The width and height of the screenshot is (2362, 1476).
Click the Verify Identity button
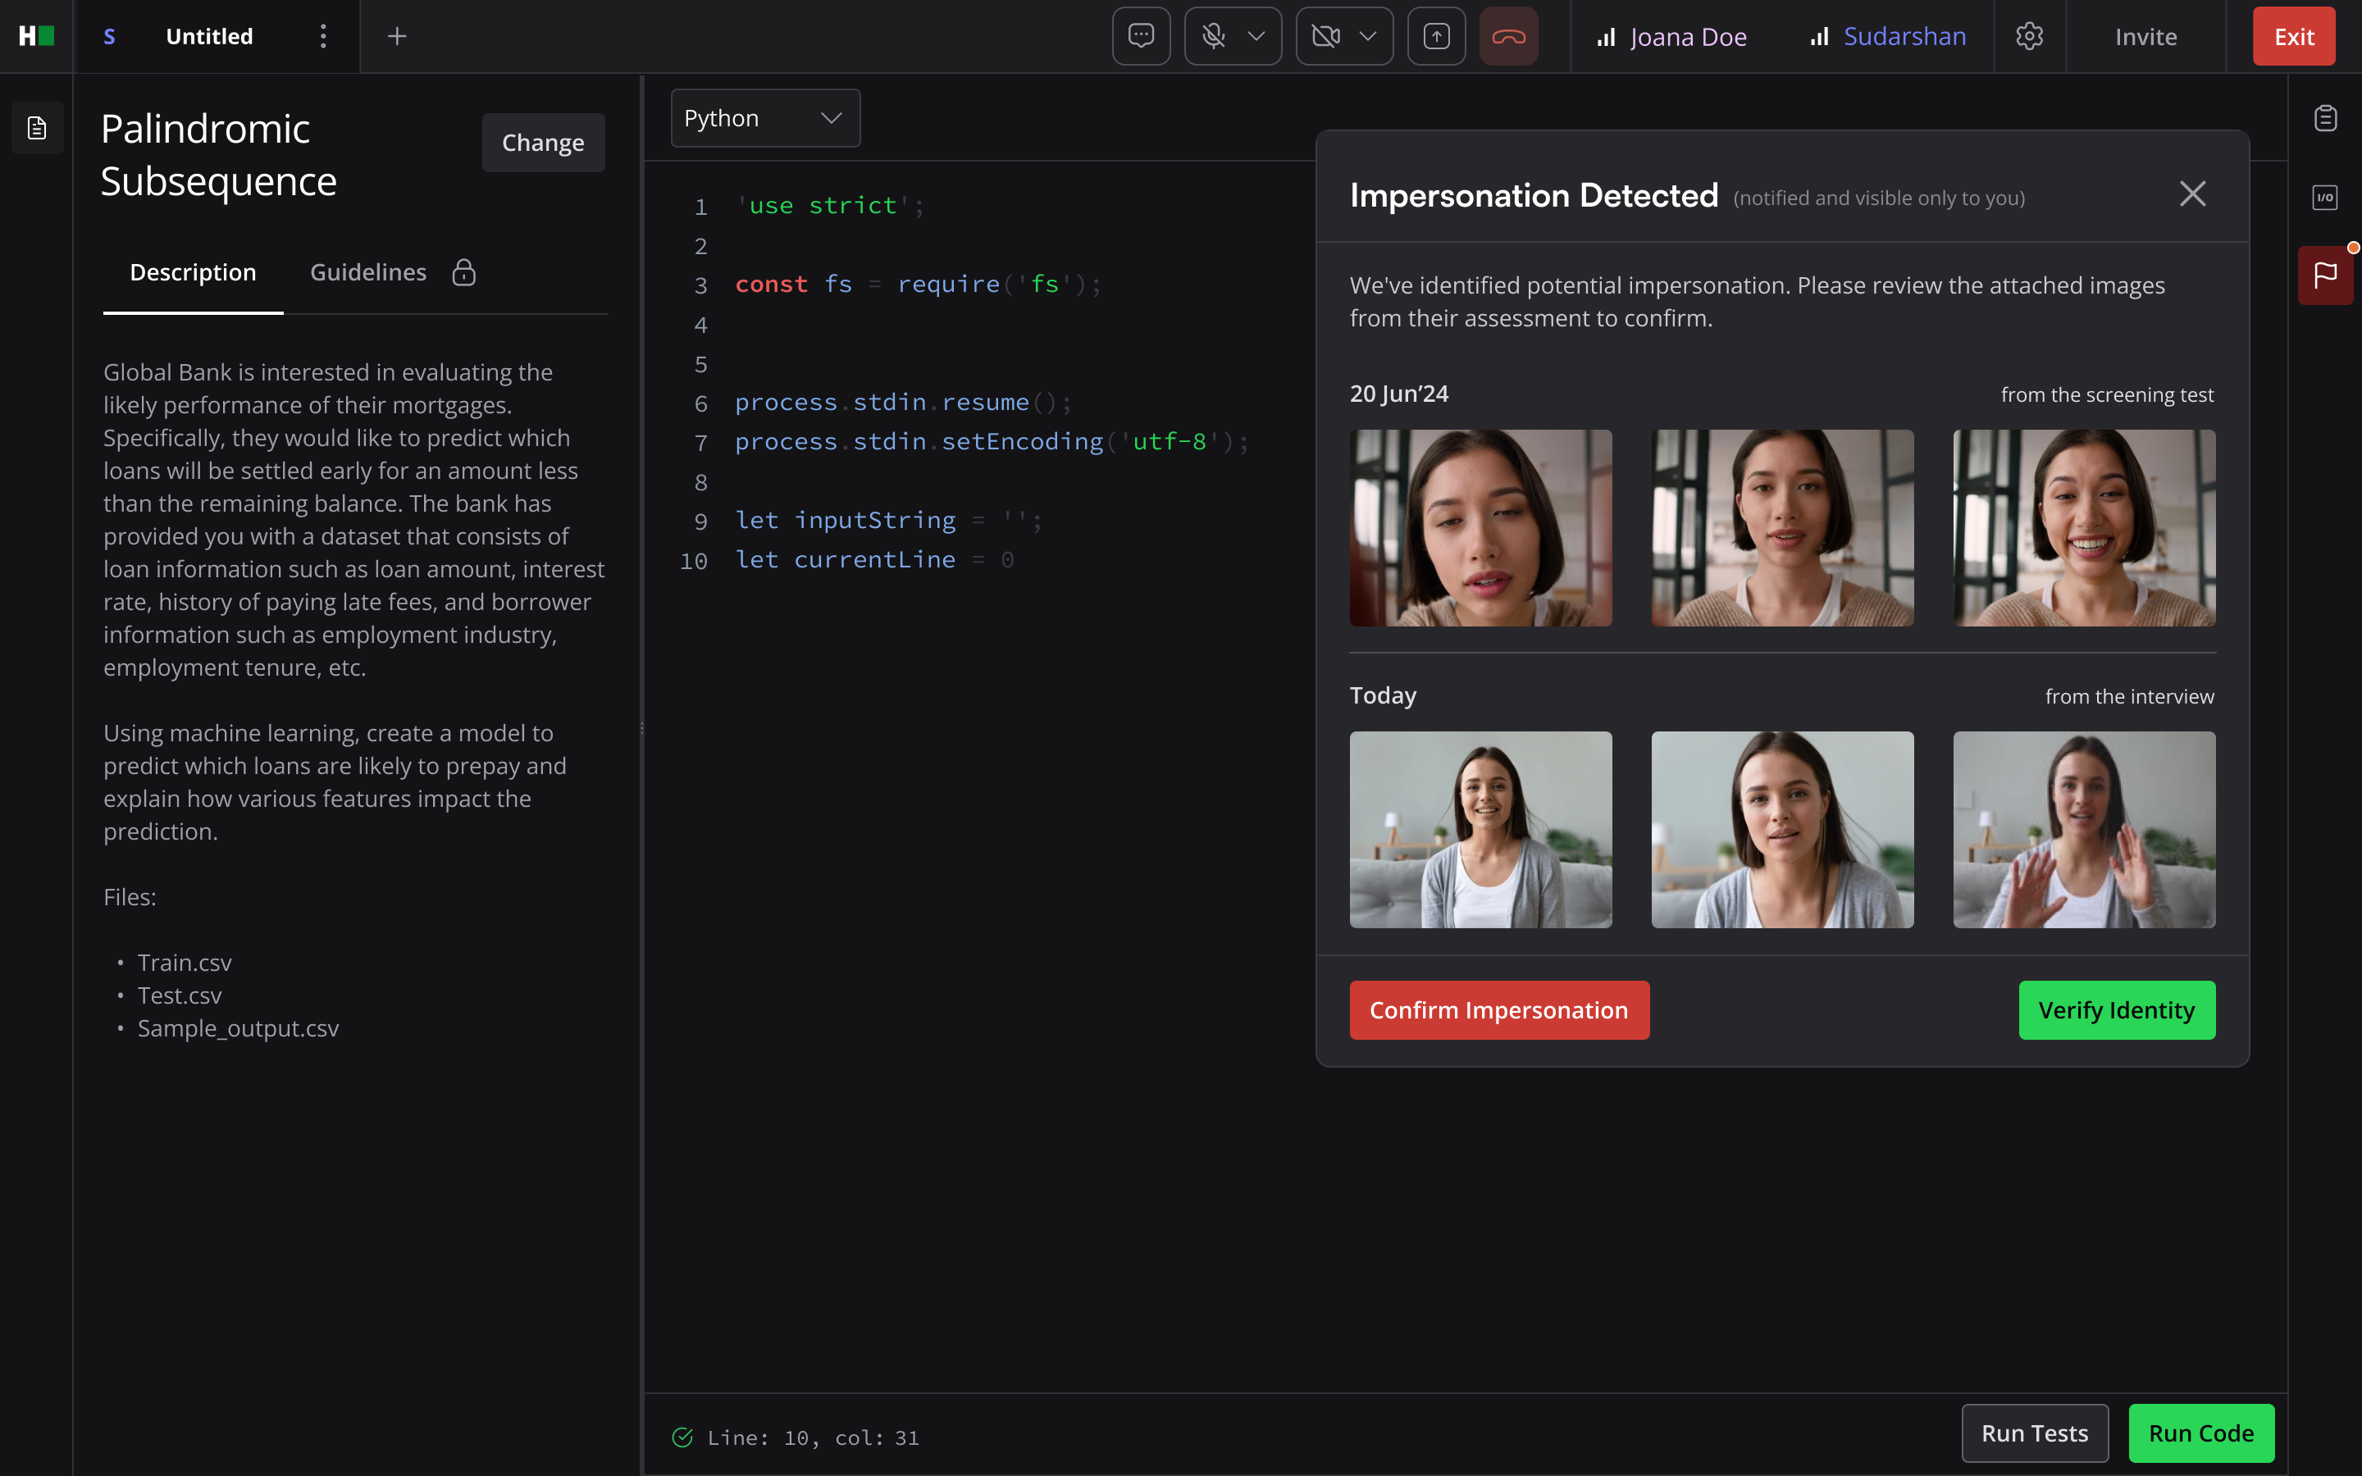(x=2116, y=1009)
